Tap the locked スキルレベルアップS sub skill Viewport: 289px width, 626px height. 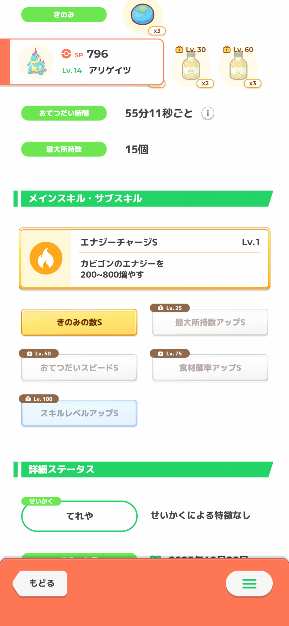(x=79, y=413)
